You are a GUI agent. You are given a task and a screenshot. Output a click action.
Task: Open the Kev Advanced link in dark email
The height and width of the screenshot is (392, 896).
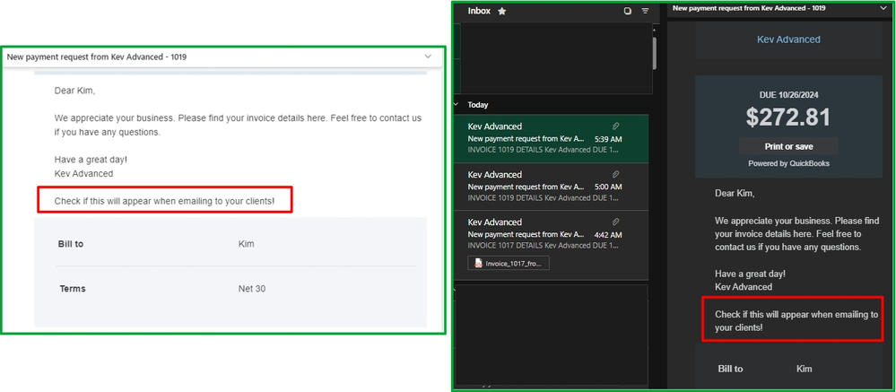tap(788, 39)
